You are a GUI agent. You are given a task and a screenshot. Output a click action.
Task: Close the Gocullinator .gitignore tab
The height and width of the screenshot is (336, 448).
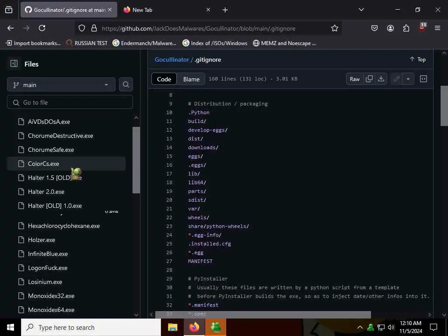click(x=110, y=10)
